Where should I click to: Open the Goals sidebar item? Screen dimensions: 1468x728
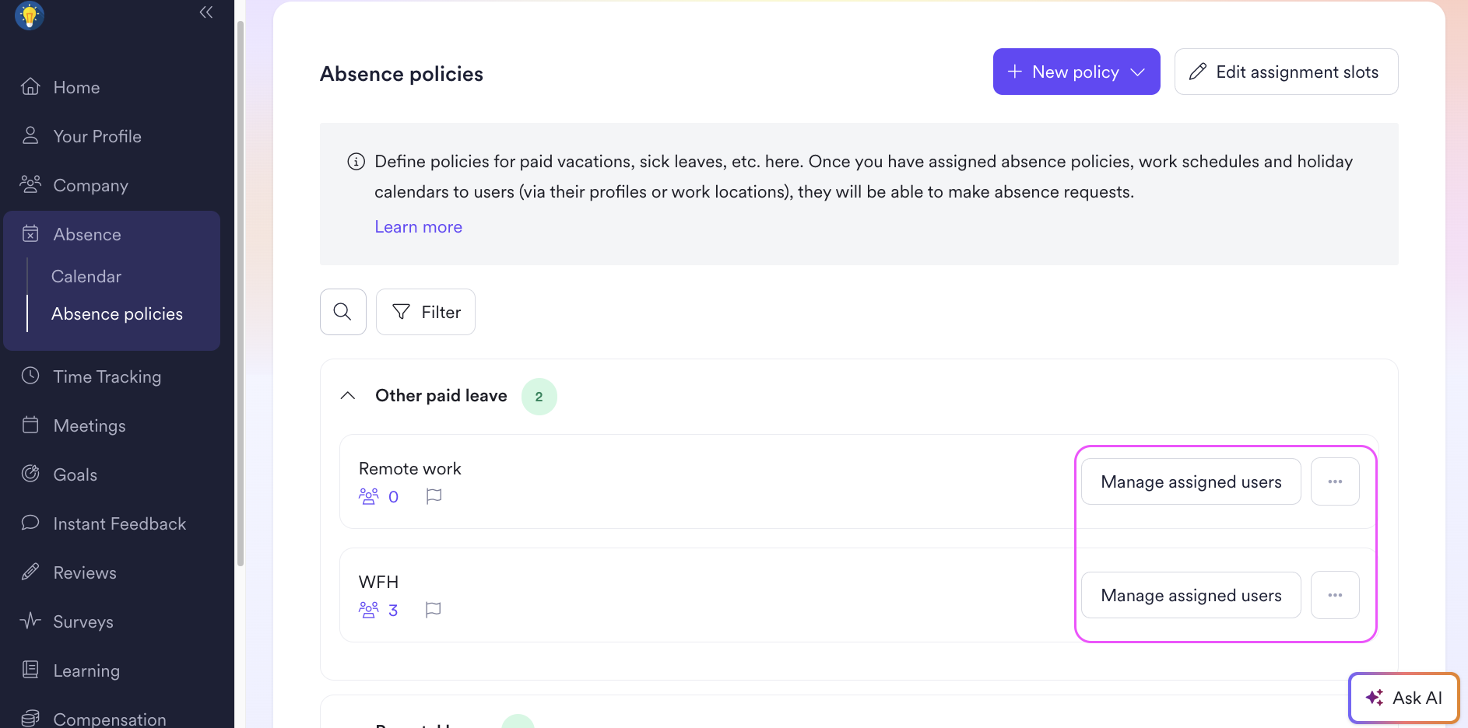(x=76, y=474)
